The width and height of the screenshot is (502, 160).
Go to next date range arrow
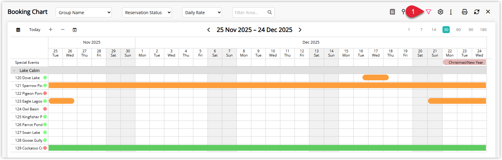[x=300, y=30]
